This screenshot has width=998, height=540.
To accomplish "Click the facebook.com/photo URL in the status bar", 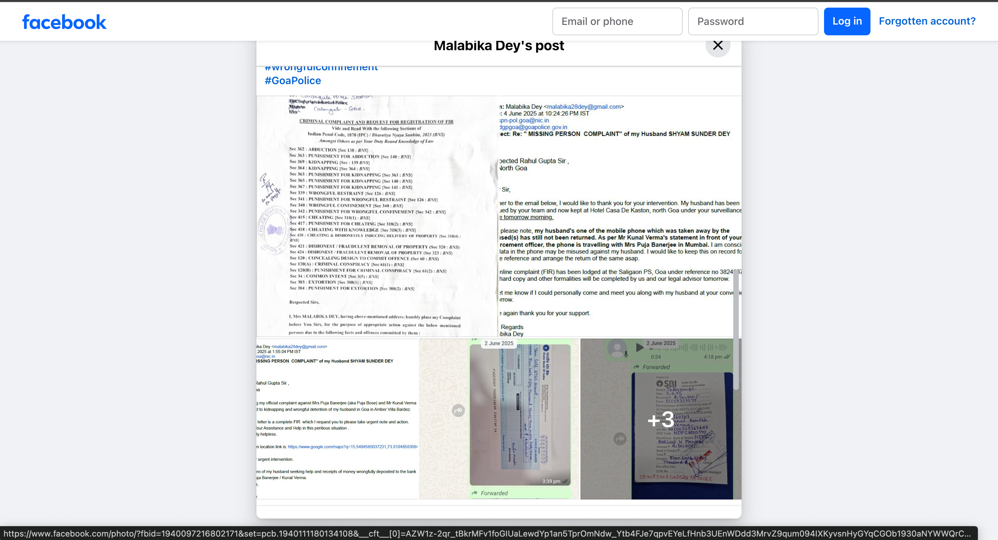I will click(x=487, y=533).
